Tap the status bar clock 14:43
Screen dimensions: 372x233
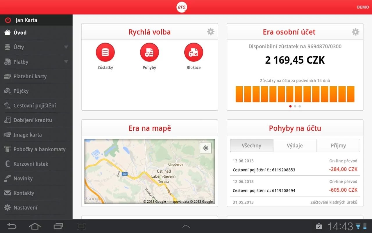click(340, 226)
